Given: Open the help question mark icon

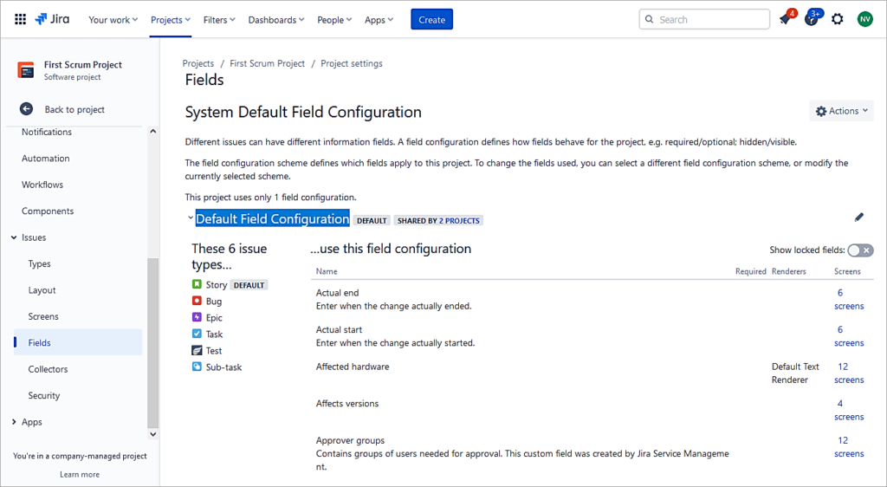Looking at the screenshot, I should [812, 19].
